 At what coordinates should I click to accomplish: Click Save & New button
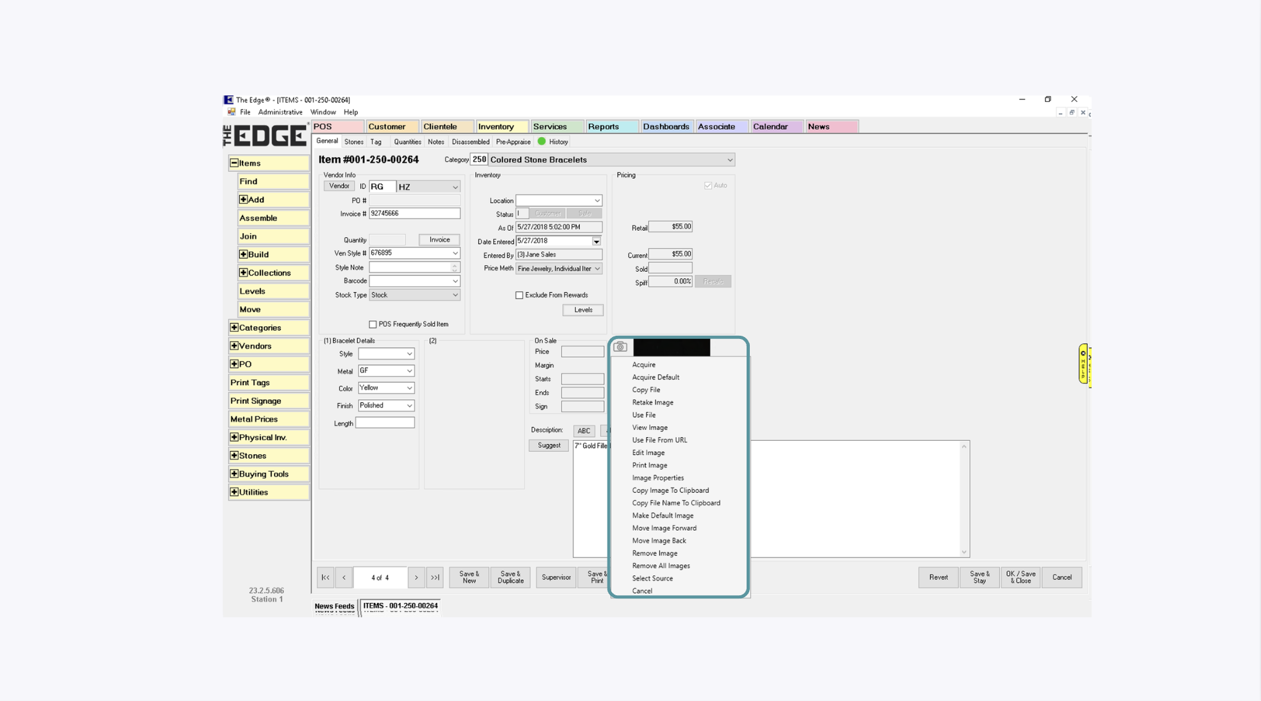[469, 577]
